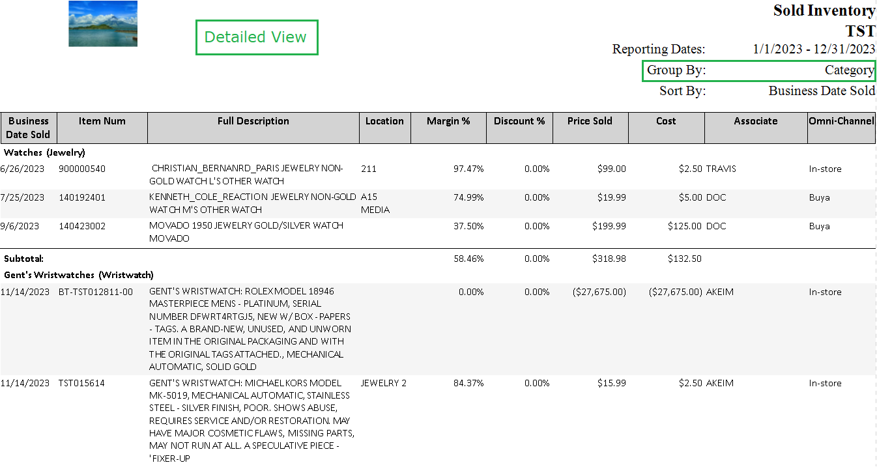This screenshot has height=467, width=877.
Task: Click the Rolex row's "($27,675.00)" price sold
Action: tap(600, 292)
